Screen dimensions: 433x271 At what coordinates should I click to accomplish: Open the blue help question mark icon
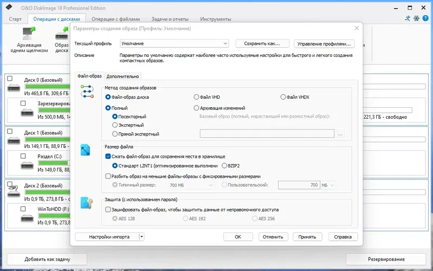click(x=425, y=18)
